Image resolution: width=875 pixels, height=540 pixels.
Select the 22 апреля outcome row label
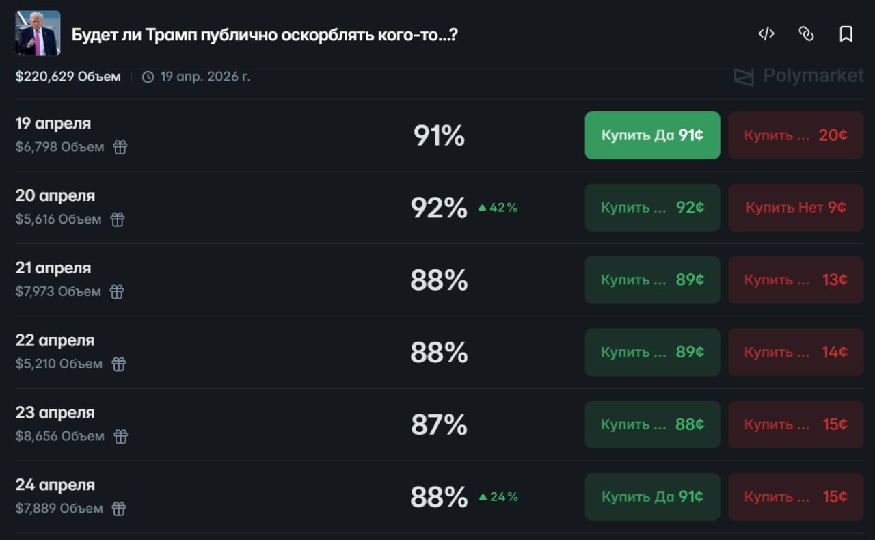click(x=55, y=340)
